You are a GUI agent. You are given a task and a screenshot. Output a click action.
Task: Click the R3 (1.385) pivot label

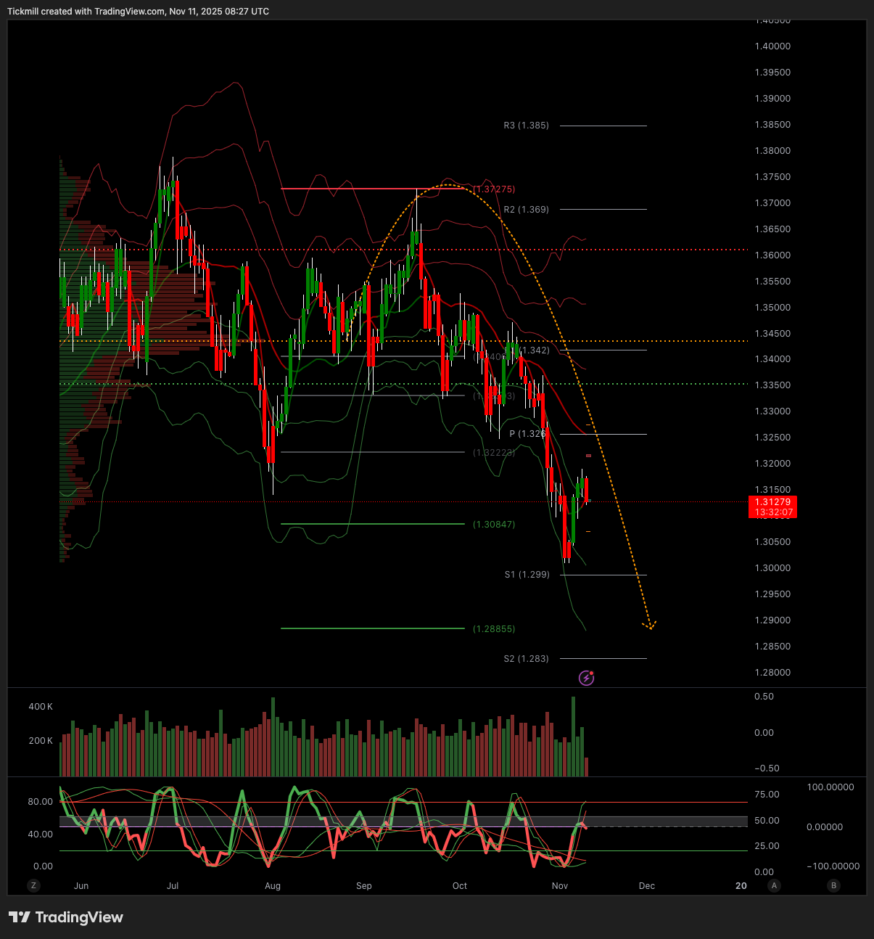coord(527,126)
